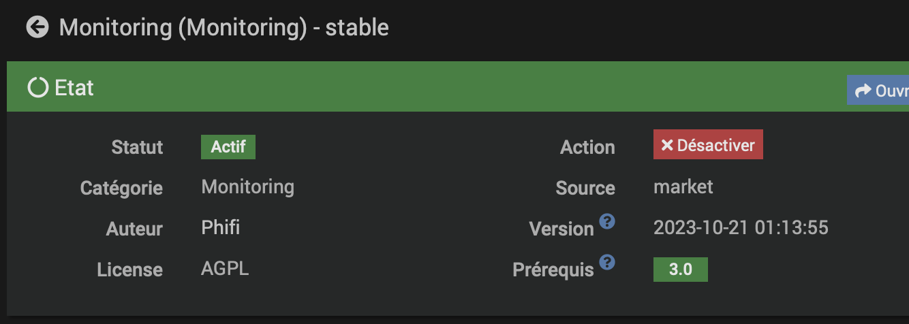Screen dimensions: 909x324
Task: Click the Prérequis label
Action: 553,270
